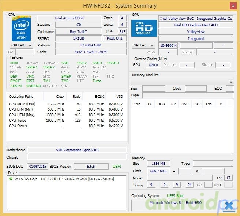Viewport: 240px width, 216px height.
Task: Click the Bay Trail-T codename field
Action: pos(79,32)
